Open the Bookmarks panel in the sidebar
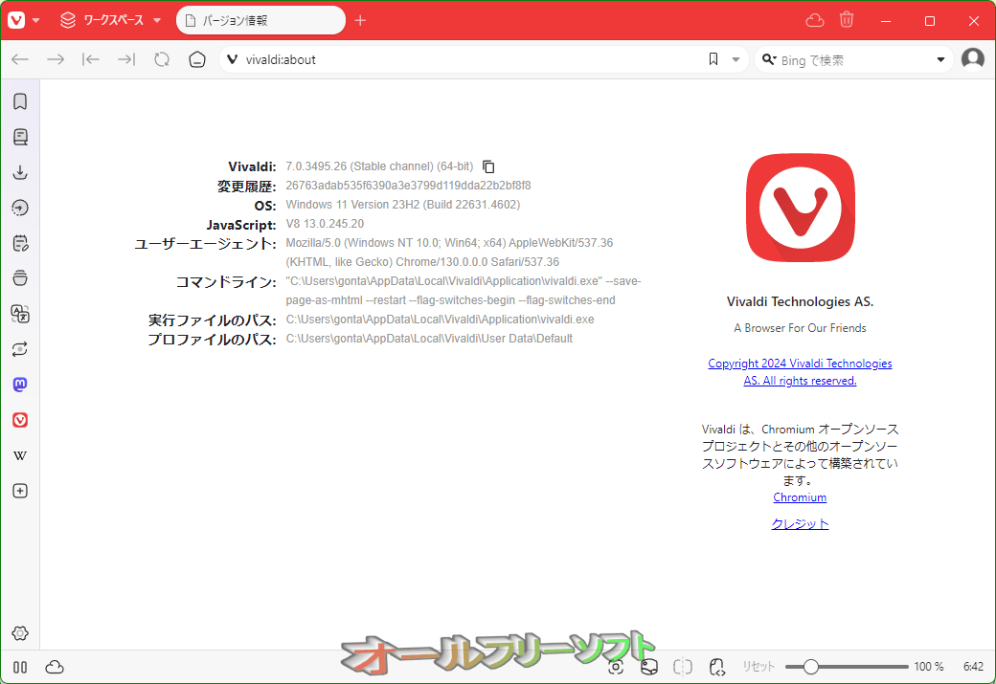The width and height of the screenshot is (996, 684). [x=19, y=100]
